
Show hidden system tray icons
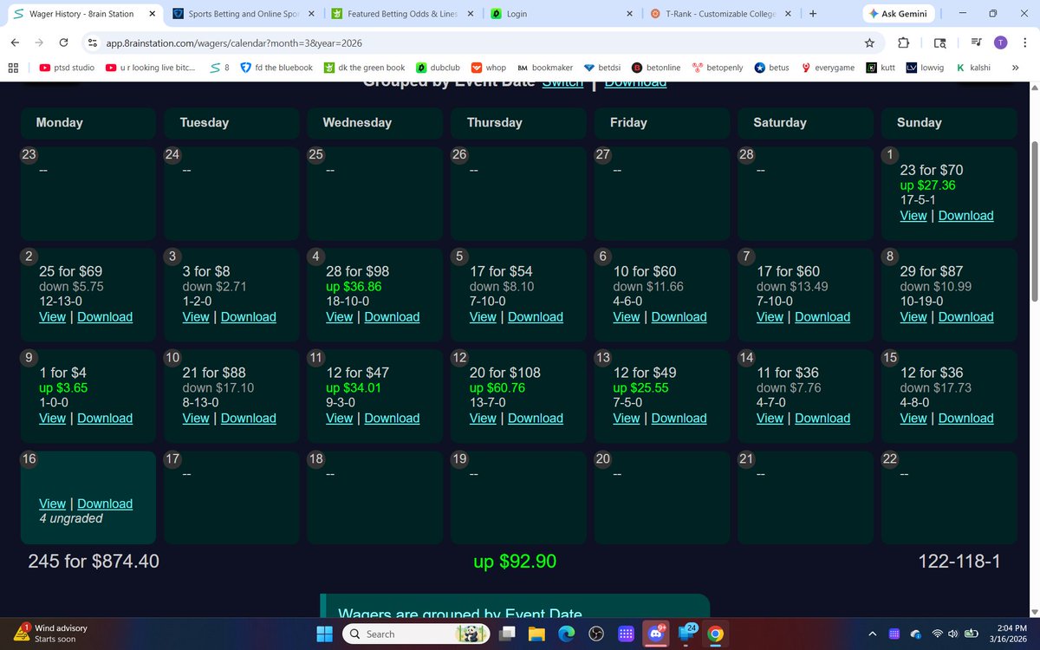click(x=873, y=634)
